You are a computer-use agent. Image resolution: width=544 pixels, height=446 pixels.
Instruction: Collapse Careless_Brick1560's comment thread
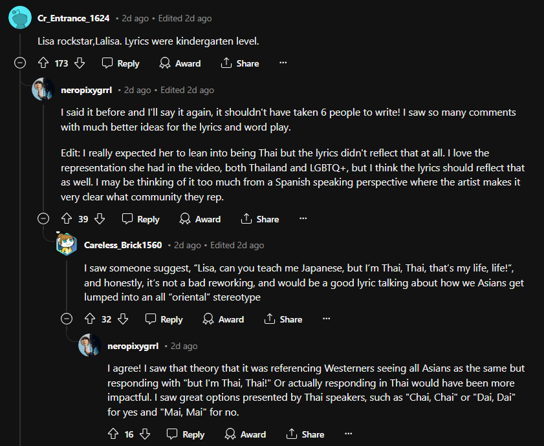(x=67, y=319)
